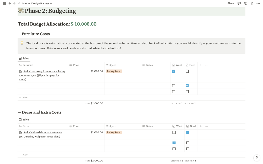263x164 pixels.
Task: Open the sidebar hamburger menu
Action: click(4, 3)
